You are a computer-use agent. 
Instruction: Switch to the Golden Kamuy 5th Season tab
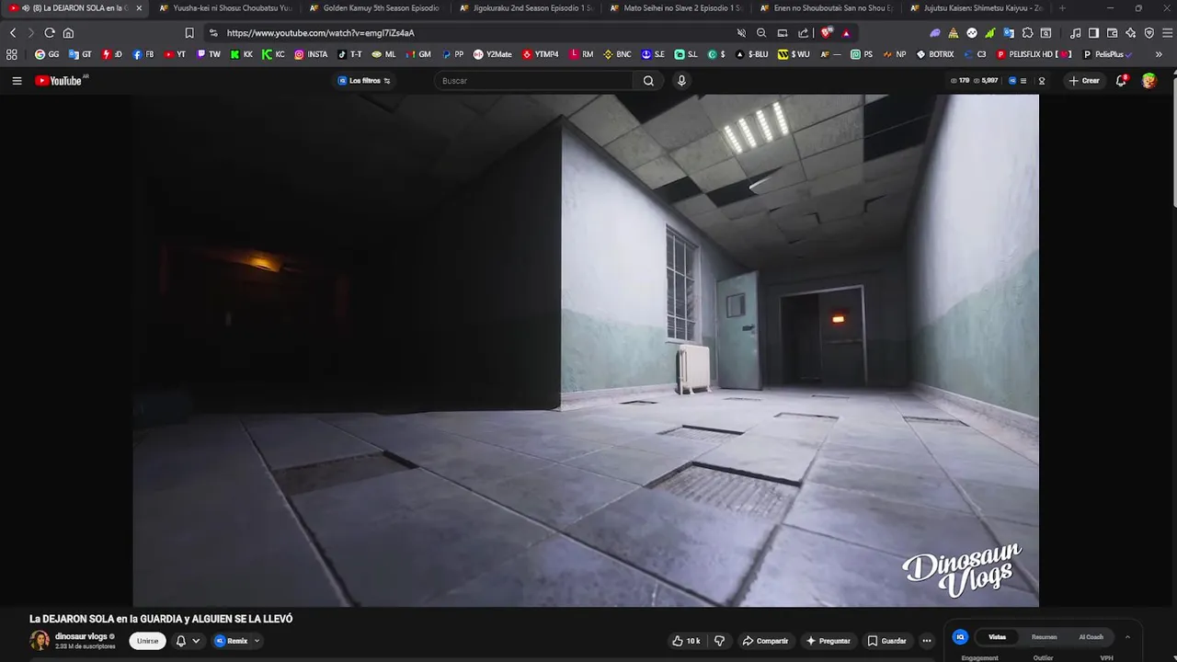(374, 8)
